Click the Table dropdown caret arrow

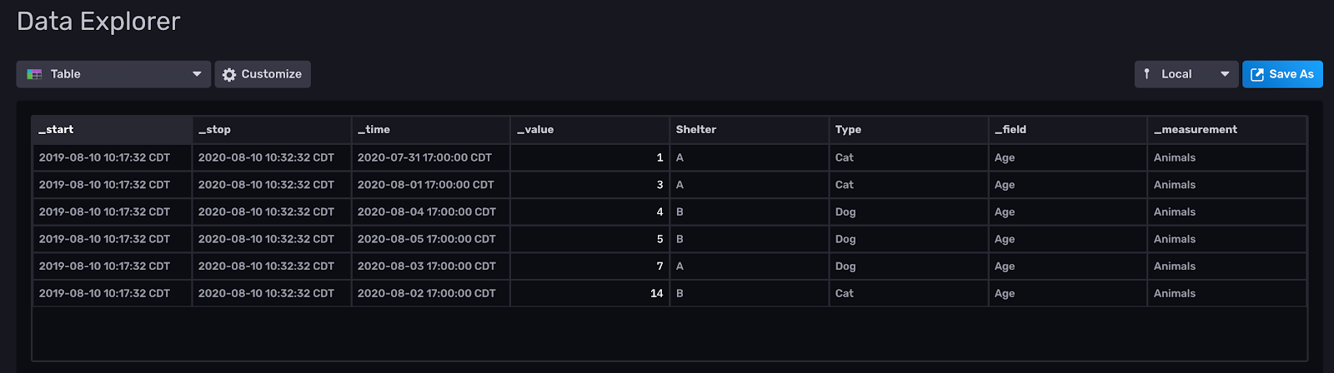197,74
